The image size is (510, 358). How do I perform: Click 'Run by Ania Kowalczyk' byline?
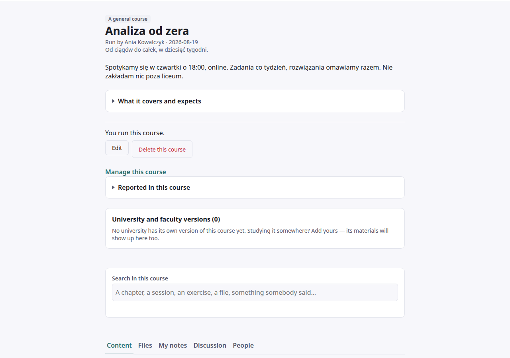(135, 42)
